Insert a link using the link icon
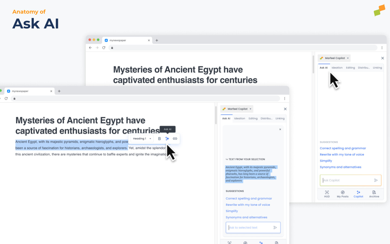This screenshot has width=390, height=244. pyautogui.click(x=175, y=139)
